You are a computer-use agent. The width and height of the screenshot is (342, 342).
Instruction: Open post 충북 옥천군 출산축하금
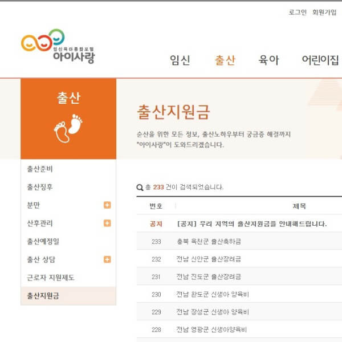pyautogui.click(x=209, y=242)
